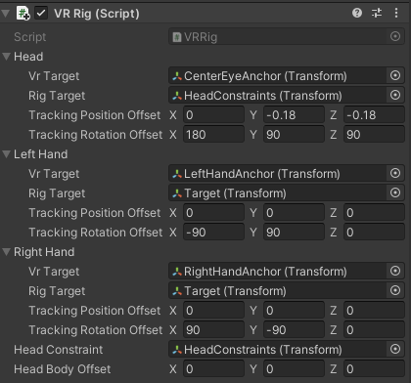Select the Left Hand Tracking Rotation Offset X field showing -90
Screen dimensions: 411x383
click(x=213, y=233)
